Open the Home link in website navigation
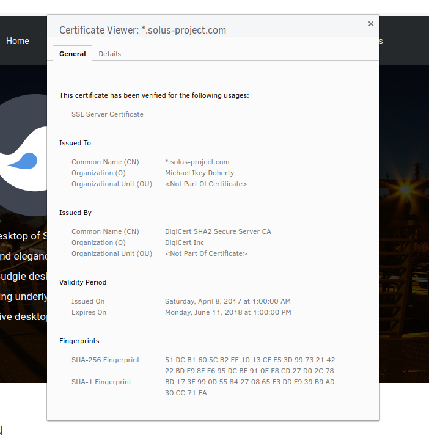 [18, 41]
